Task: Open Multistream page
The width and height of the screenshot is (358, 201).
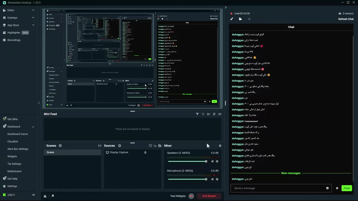Action: pos(14,171)
